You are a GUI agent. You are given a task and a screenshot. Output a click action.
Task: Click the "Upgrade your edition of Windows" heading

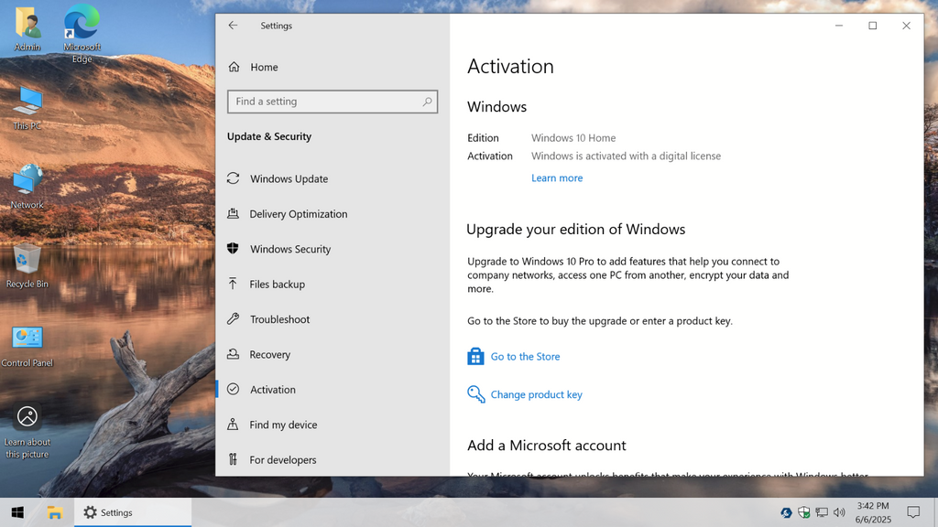click(575, 230)
